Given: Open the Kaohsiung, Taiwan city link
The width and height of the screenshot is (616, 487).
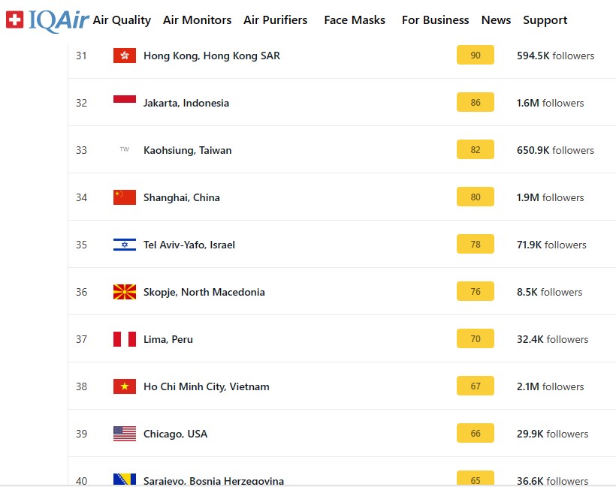Looking at the screenshot, I should 188,150.
